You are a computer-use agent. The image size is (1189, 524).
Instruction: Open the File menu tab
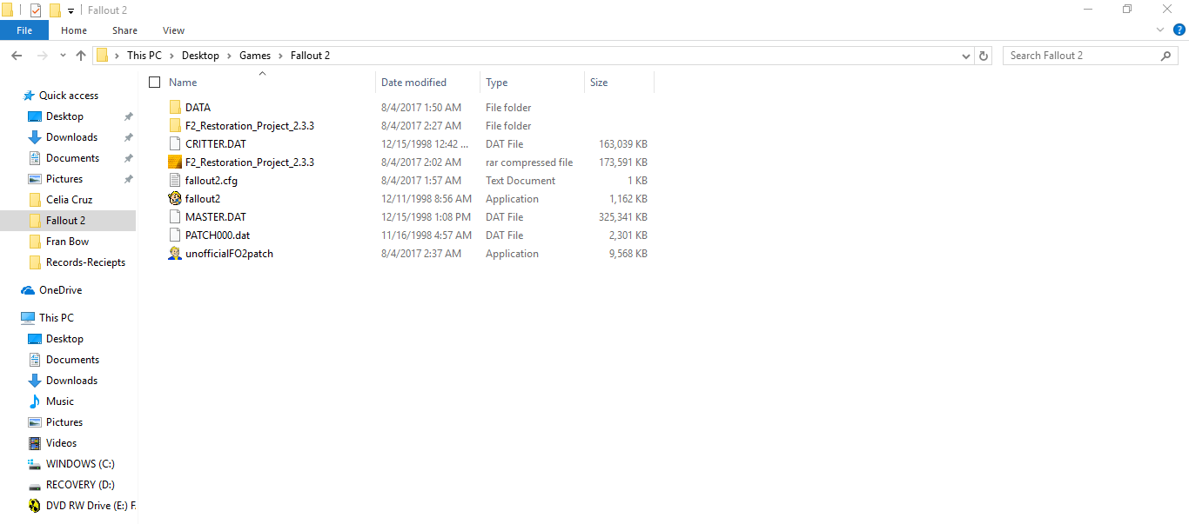click(x=24, y=30)
